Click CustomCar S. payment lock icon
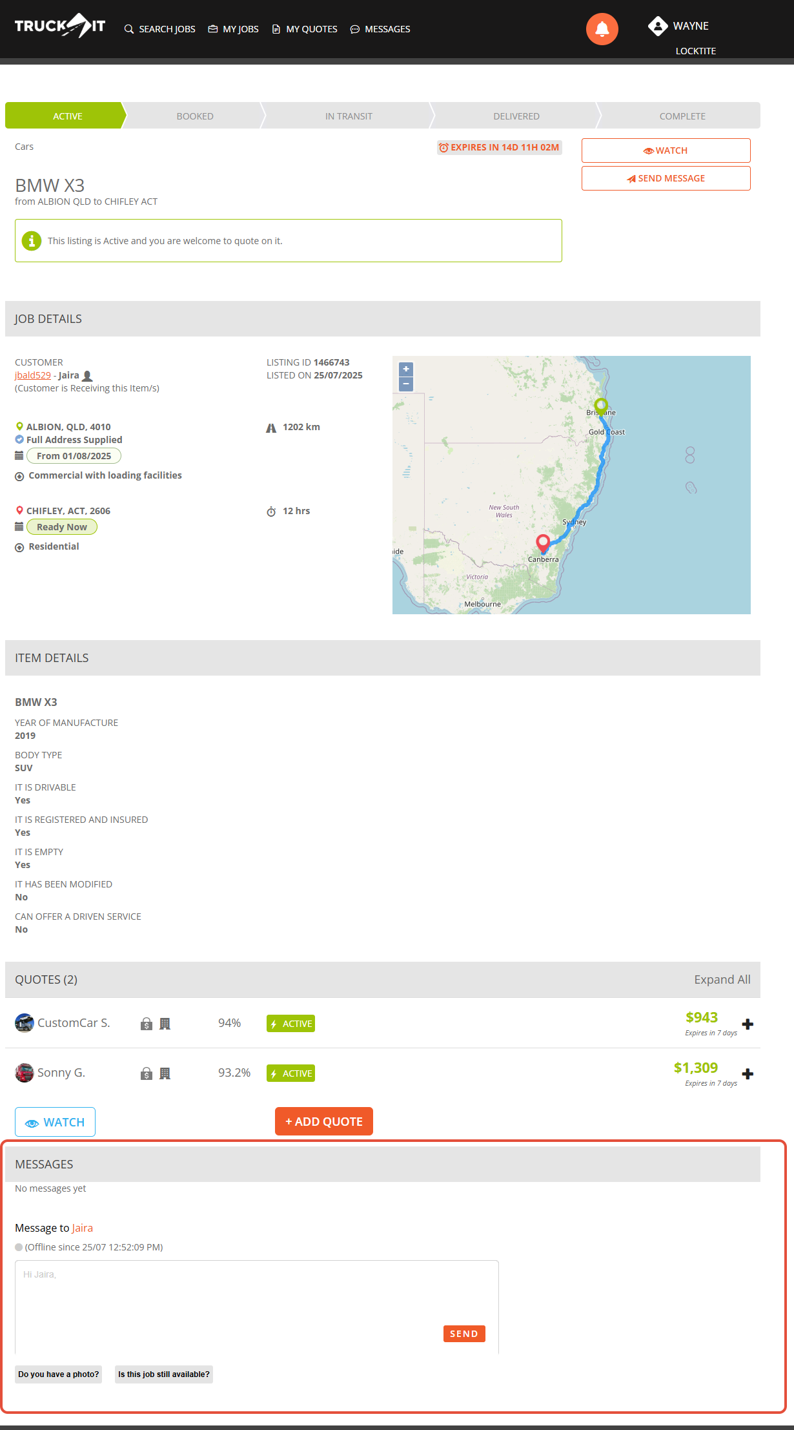 pyautogui.click(x=147, y=1024)
